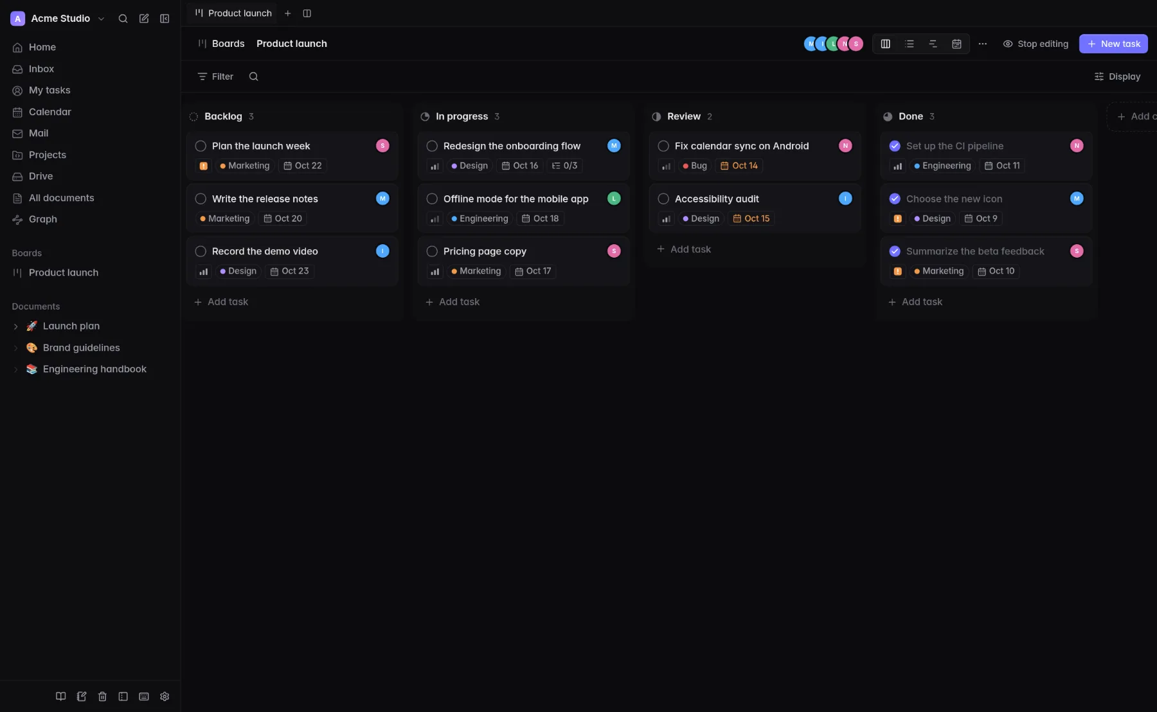Image resolution: width=1157 pixels, height=712 pixels.
Task: Switch to board column view icon
Action: pyautogui.click(x=885, y=44)
